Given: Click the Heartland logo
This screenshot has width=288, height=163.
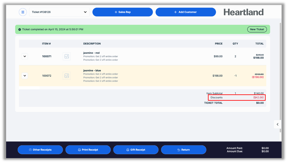Looking at the screenshot, I should [x=243, y=12].
